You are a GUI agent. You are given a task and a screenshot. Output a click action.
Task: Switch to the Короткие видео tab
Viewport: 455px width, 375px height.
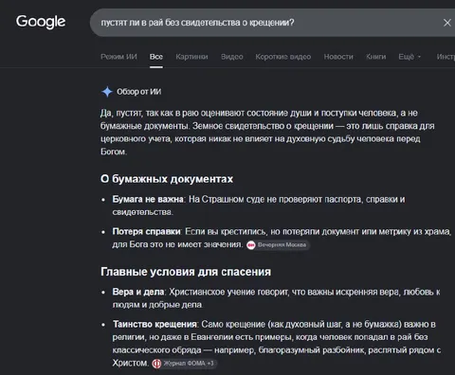point(283,57)
